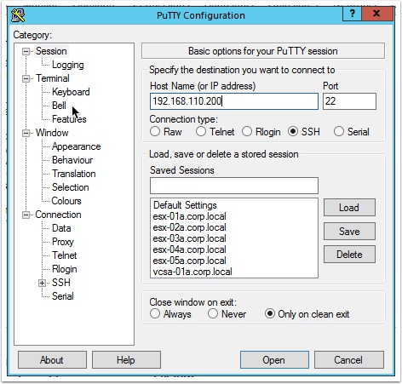Open the Proxy category
The width and height of the screenshot is (402, 384).
pos(63,242)
